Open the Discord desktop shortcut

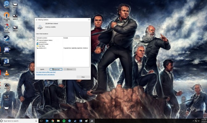point(6,50)
